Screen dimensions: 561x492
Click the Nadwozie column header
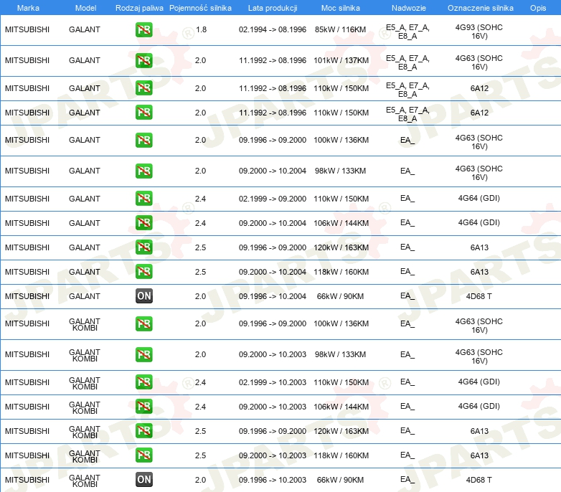coord(407,7)
